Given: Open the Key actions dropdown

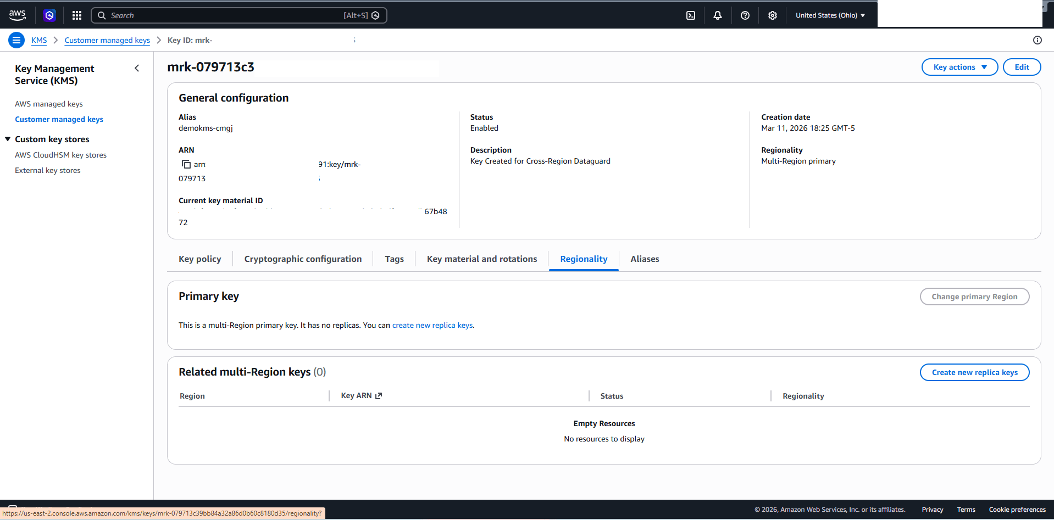Looking at the screenshot, I should click(959, 66).
